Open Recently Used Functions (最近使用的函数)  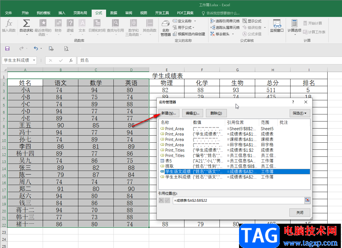pyautogui.click(x=43, y=28)
